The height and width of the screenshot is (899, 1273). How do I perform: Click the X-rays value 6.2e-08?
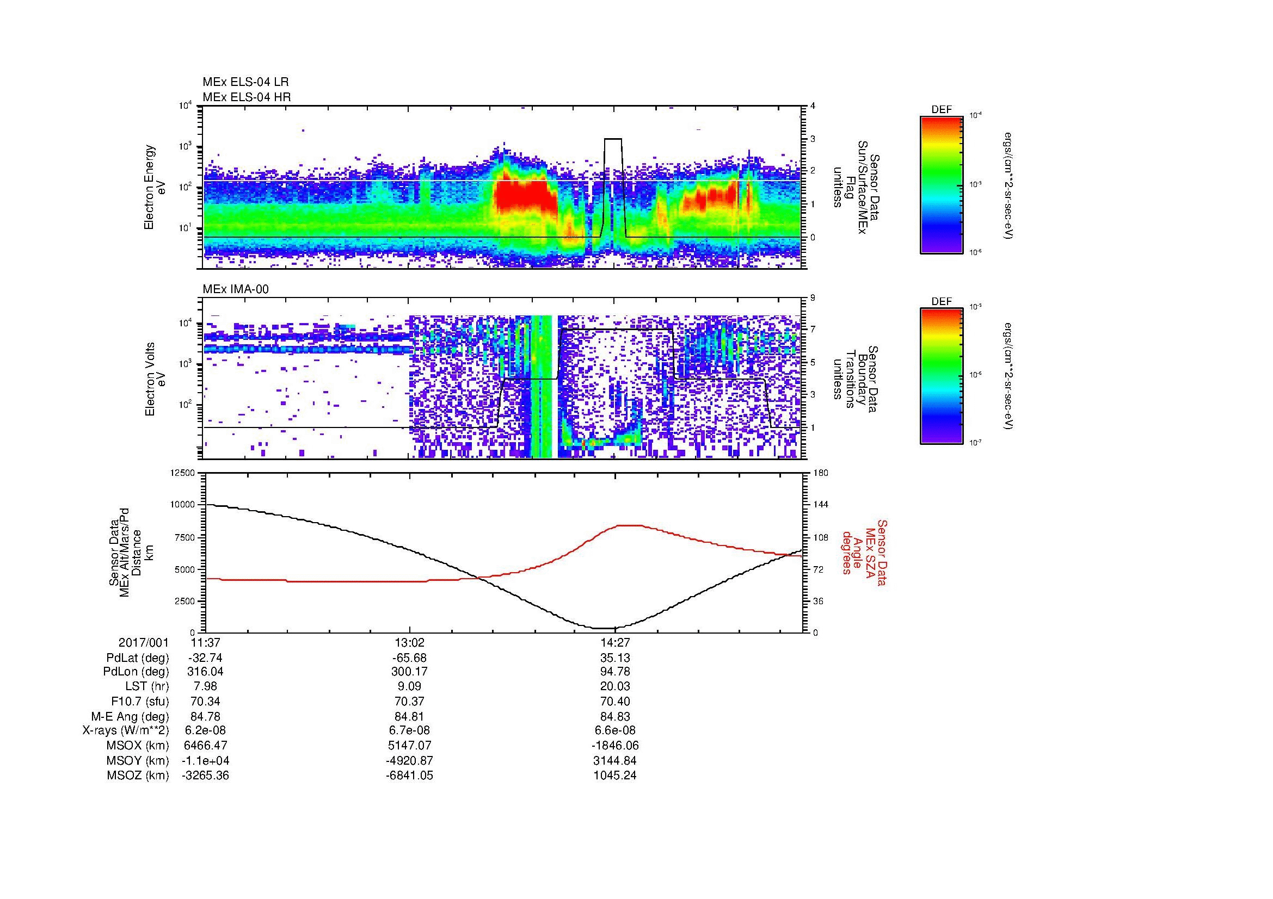tap(205, 730)
